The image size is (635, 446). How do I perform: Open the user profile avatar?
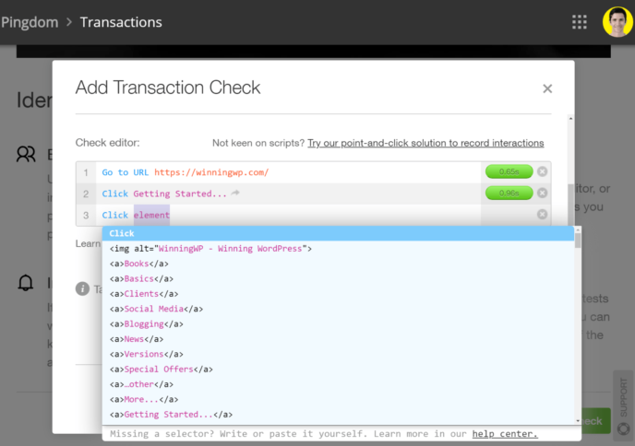(x=617, y=21)
